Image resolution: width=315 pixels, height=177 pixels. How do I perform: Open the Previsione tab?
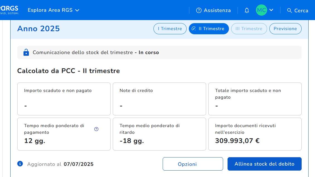(x=285, y=29)
